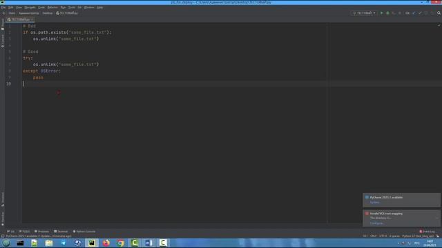Click the .py file breadcrumb in the navigation bar
Screen dimensions: 442x248
click(x=67, y=13)
